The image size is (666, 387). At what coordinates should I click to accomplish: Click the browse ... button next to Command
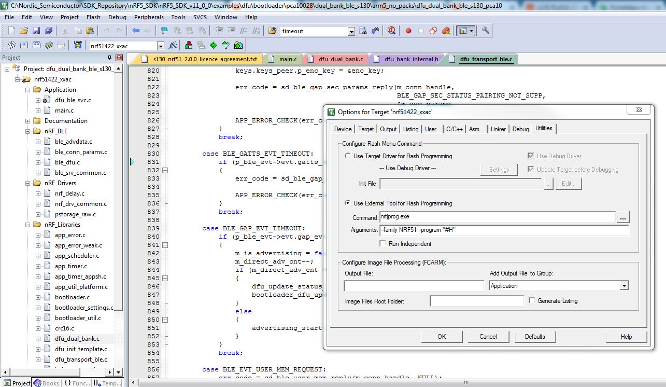tap(622, 217)
